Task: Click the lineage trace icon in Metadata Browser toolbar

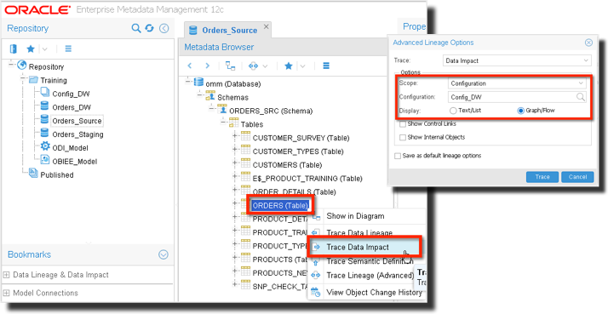Action: point(253,66)
